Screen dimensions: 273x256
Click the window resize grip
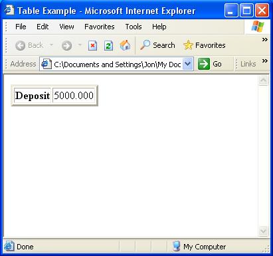click(266, 249)
